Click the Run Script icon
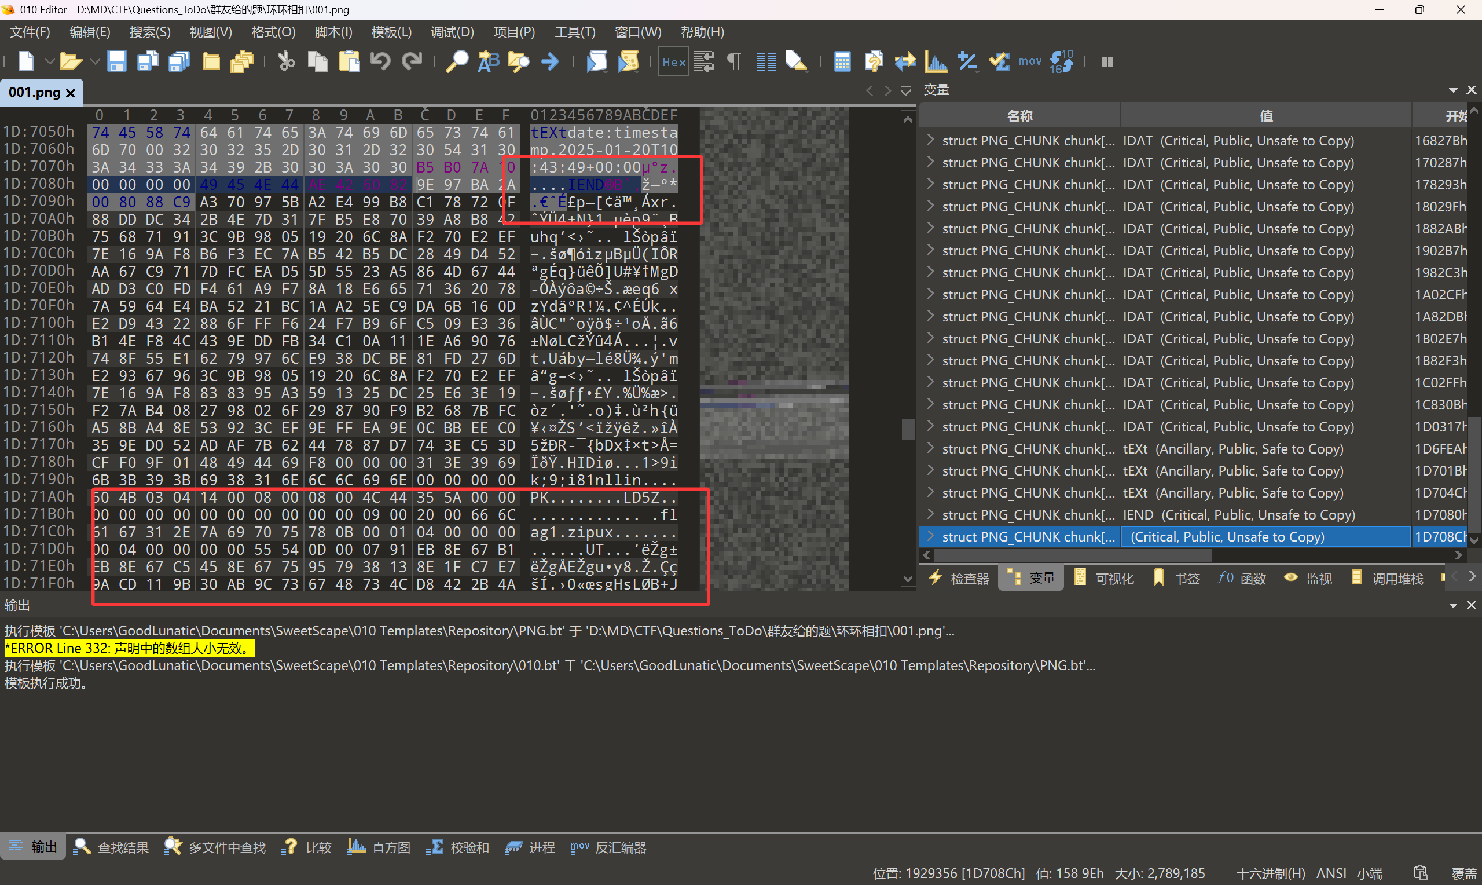 596,61
